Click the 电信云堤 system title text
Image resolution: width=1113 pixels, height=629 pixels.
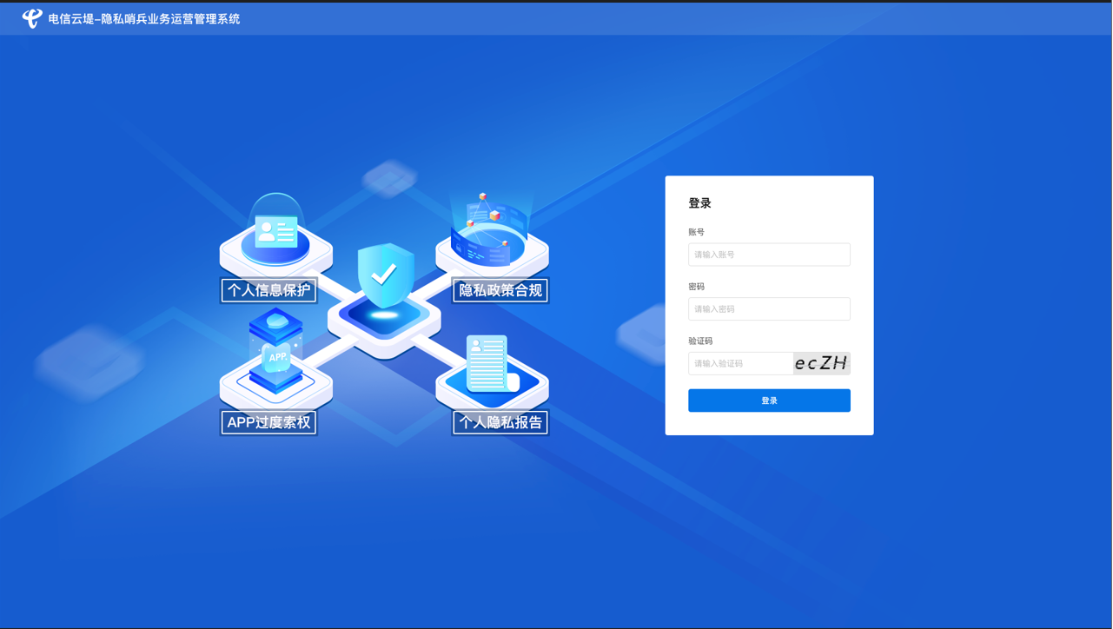[144, 19]
